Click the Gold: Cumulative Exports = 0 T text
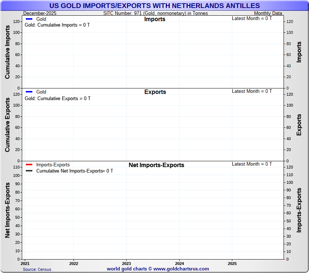The width and height of the screenshot is (309, 273). 57,98
